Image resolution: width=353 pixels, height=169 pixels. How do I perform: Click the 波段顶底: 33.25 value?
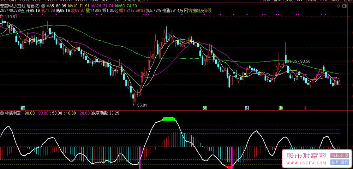coord(106,113)
